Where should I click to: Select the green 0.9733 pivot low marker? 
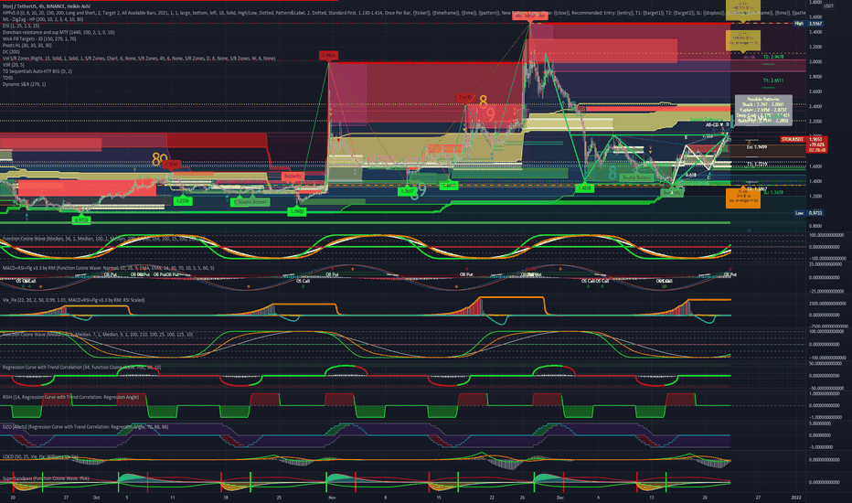pyautogui.click(x=81, y=220)
